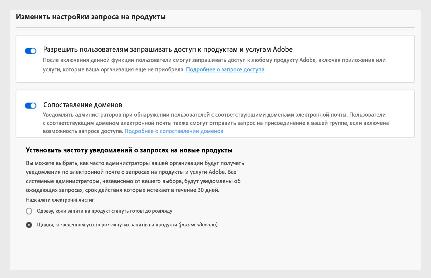Click the Разрешить пользователям запрашивать доступ title
431x278 pixels.
tap(168, 50)
